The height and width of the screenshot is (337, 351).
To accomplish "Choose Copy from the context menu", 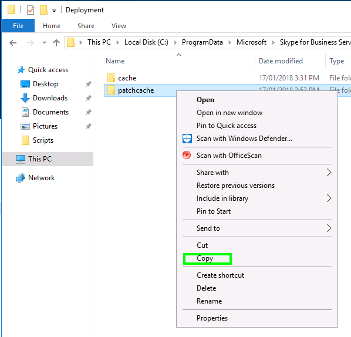I will click(x=205, y=258).
